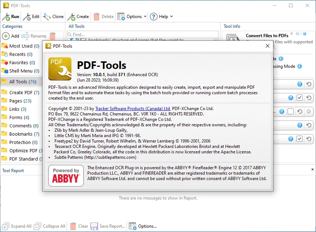Select the Optimize PDF category
The width and height of the screenshot is (316, 232).
click(x=22, y=150)
